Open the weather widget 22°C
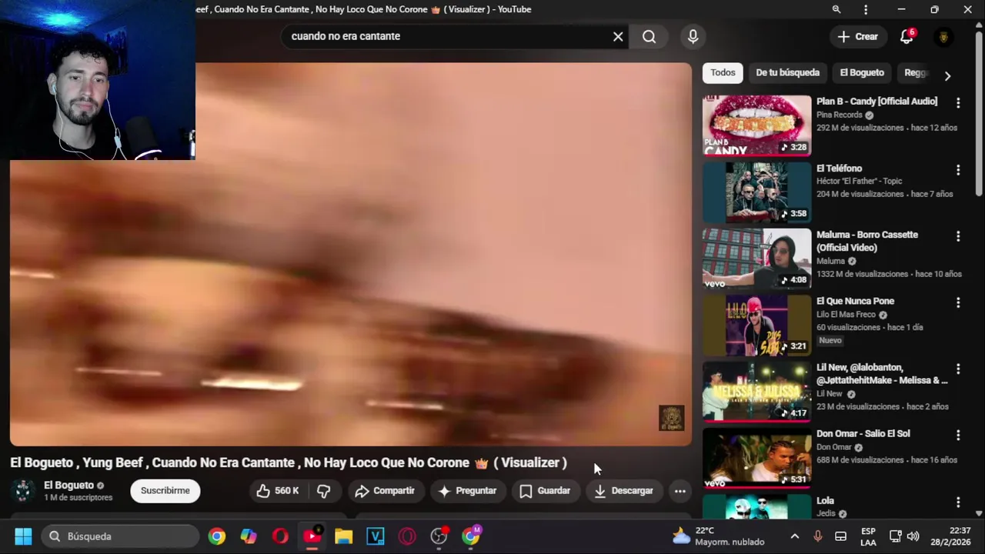The width and height of the screenshot is (985, 554). pos(718,536)
